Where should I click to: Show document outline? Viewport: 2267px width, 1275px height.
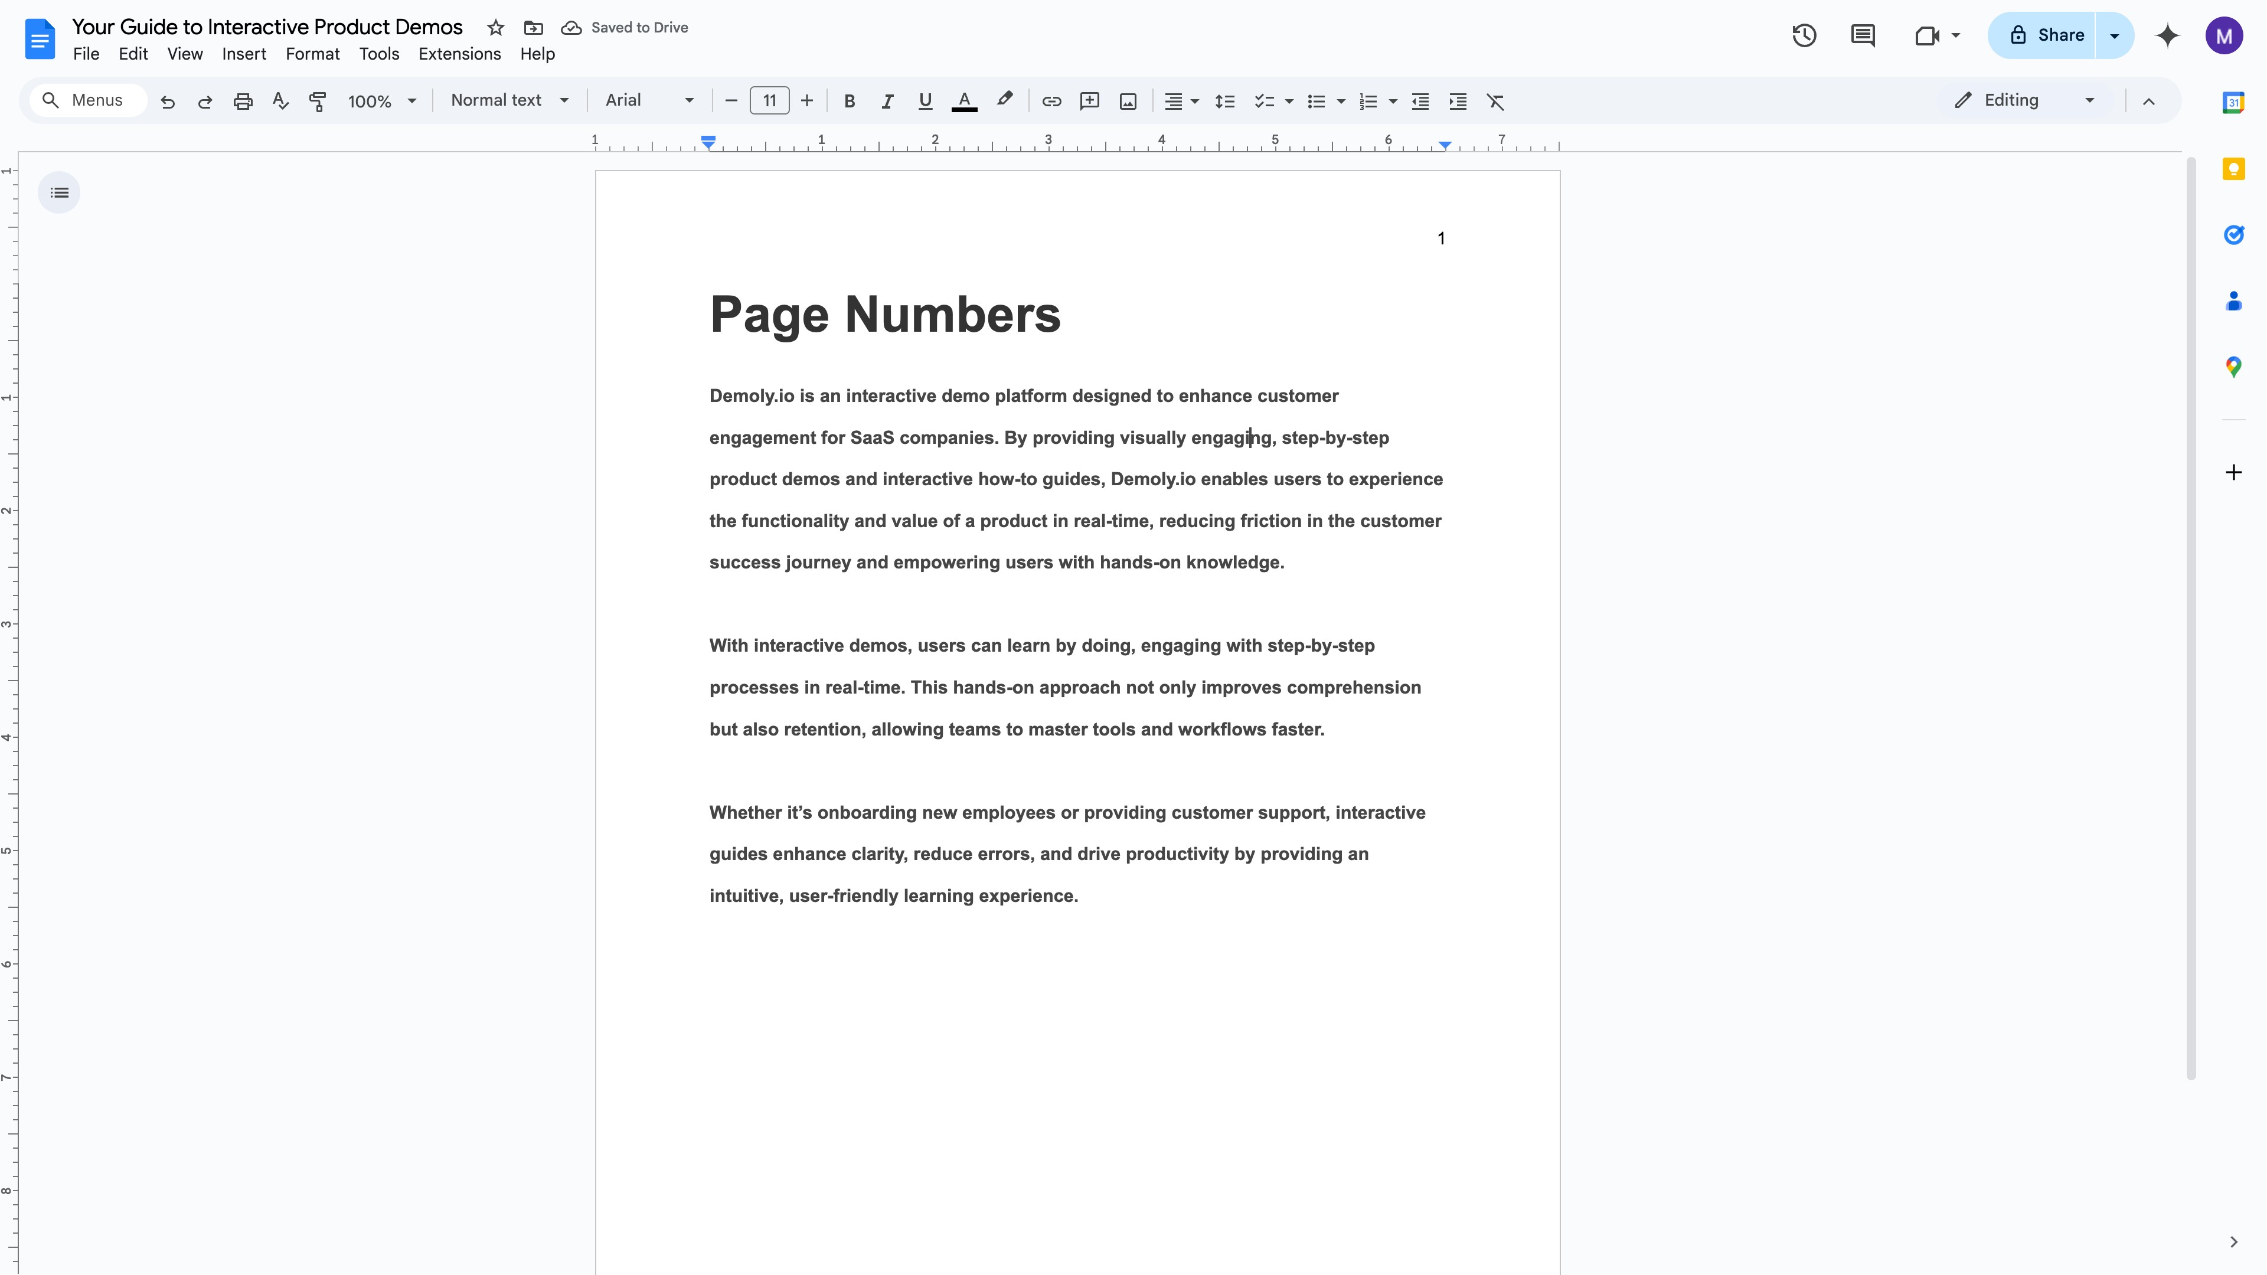click(x=59, y=192)
